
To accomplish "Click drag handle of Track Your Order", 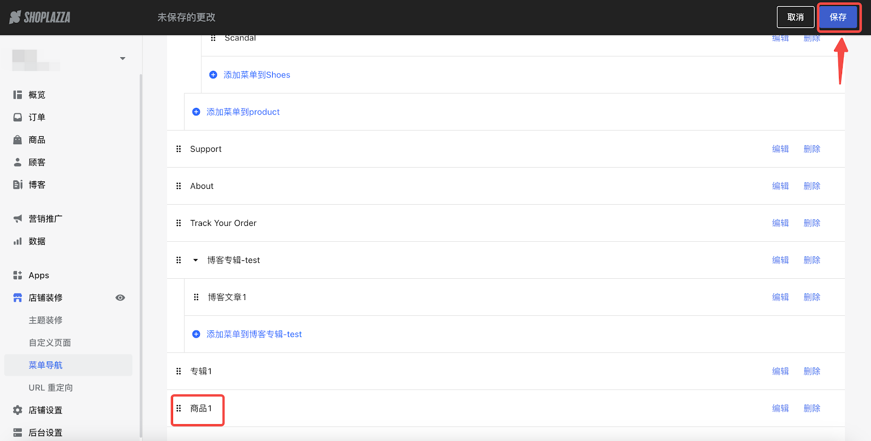I will click(179, 223).
